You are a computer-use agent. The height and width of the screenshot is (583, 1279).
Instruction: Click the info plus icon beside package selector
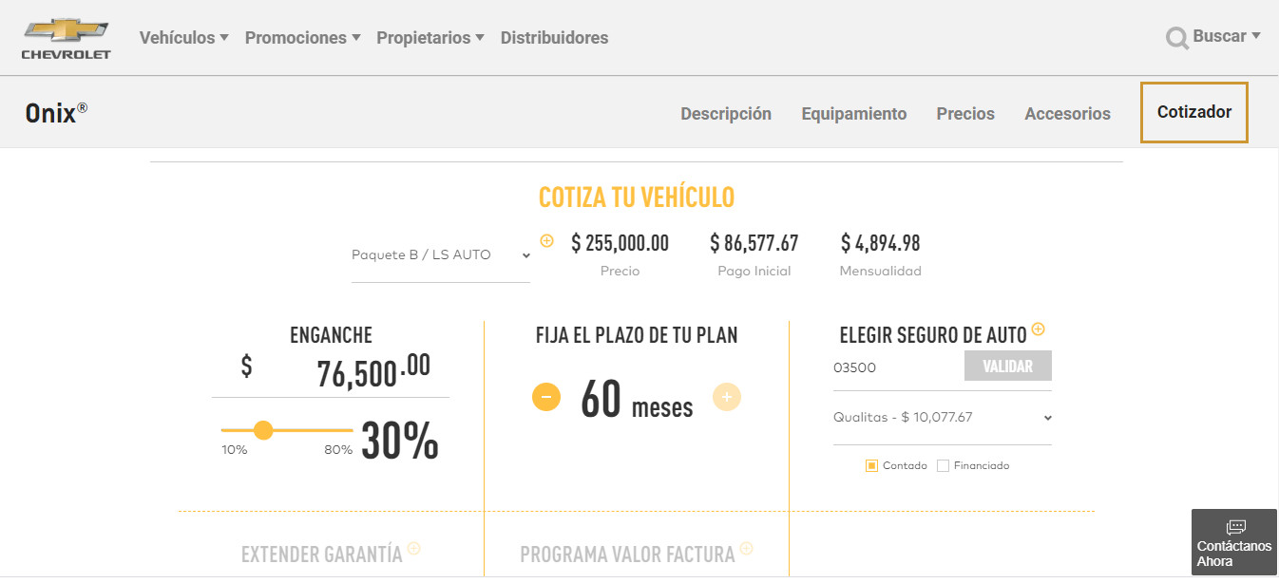546,241
